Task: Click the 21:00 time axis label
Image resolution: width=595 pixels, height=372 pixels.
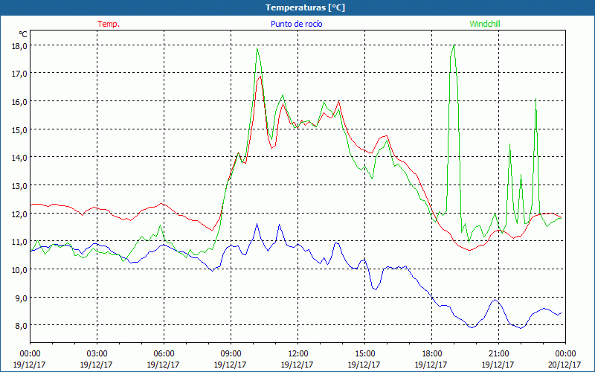Action: coord(498,354)
